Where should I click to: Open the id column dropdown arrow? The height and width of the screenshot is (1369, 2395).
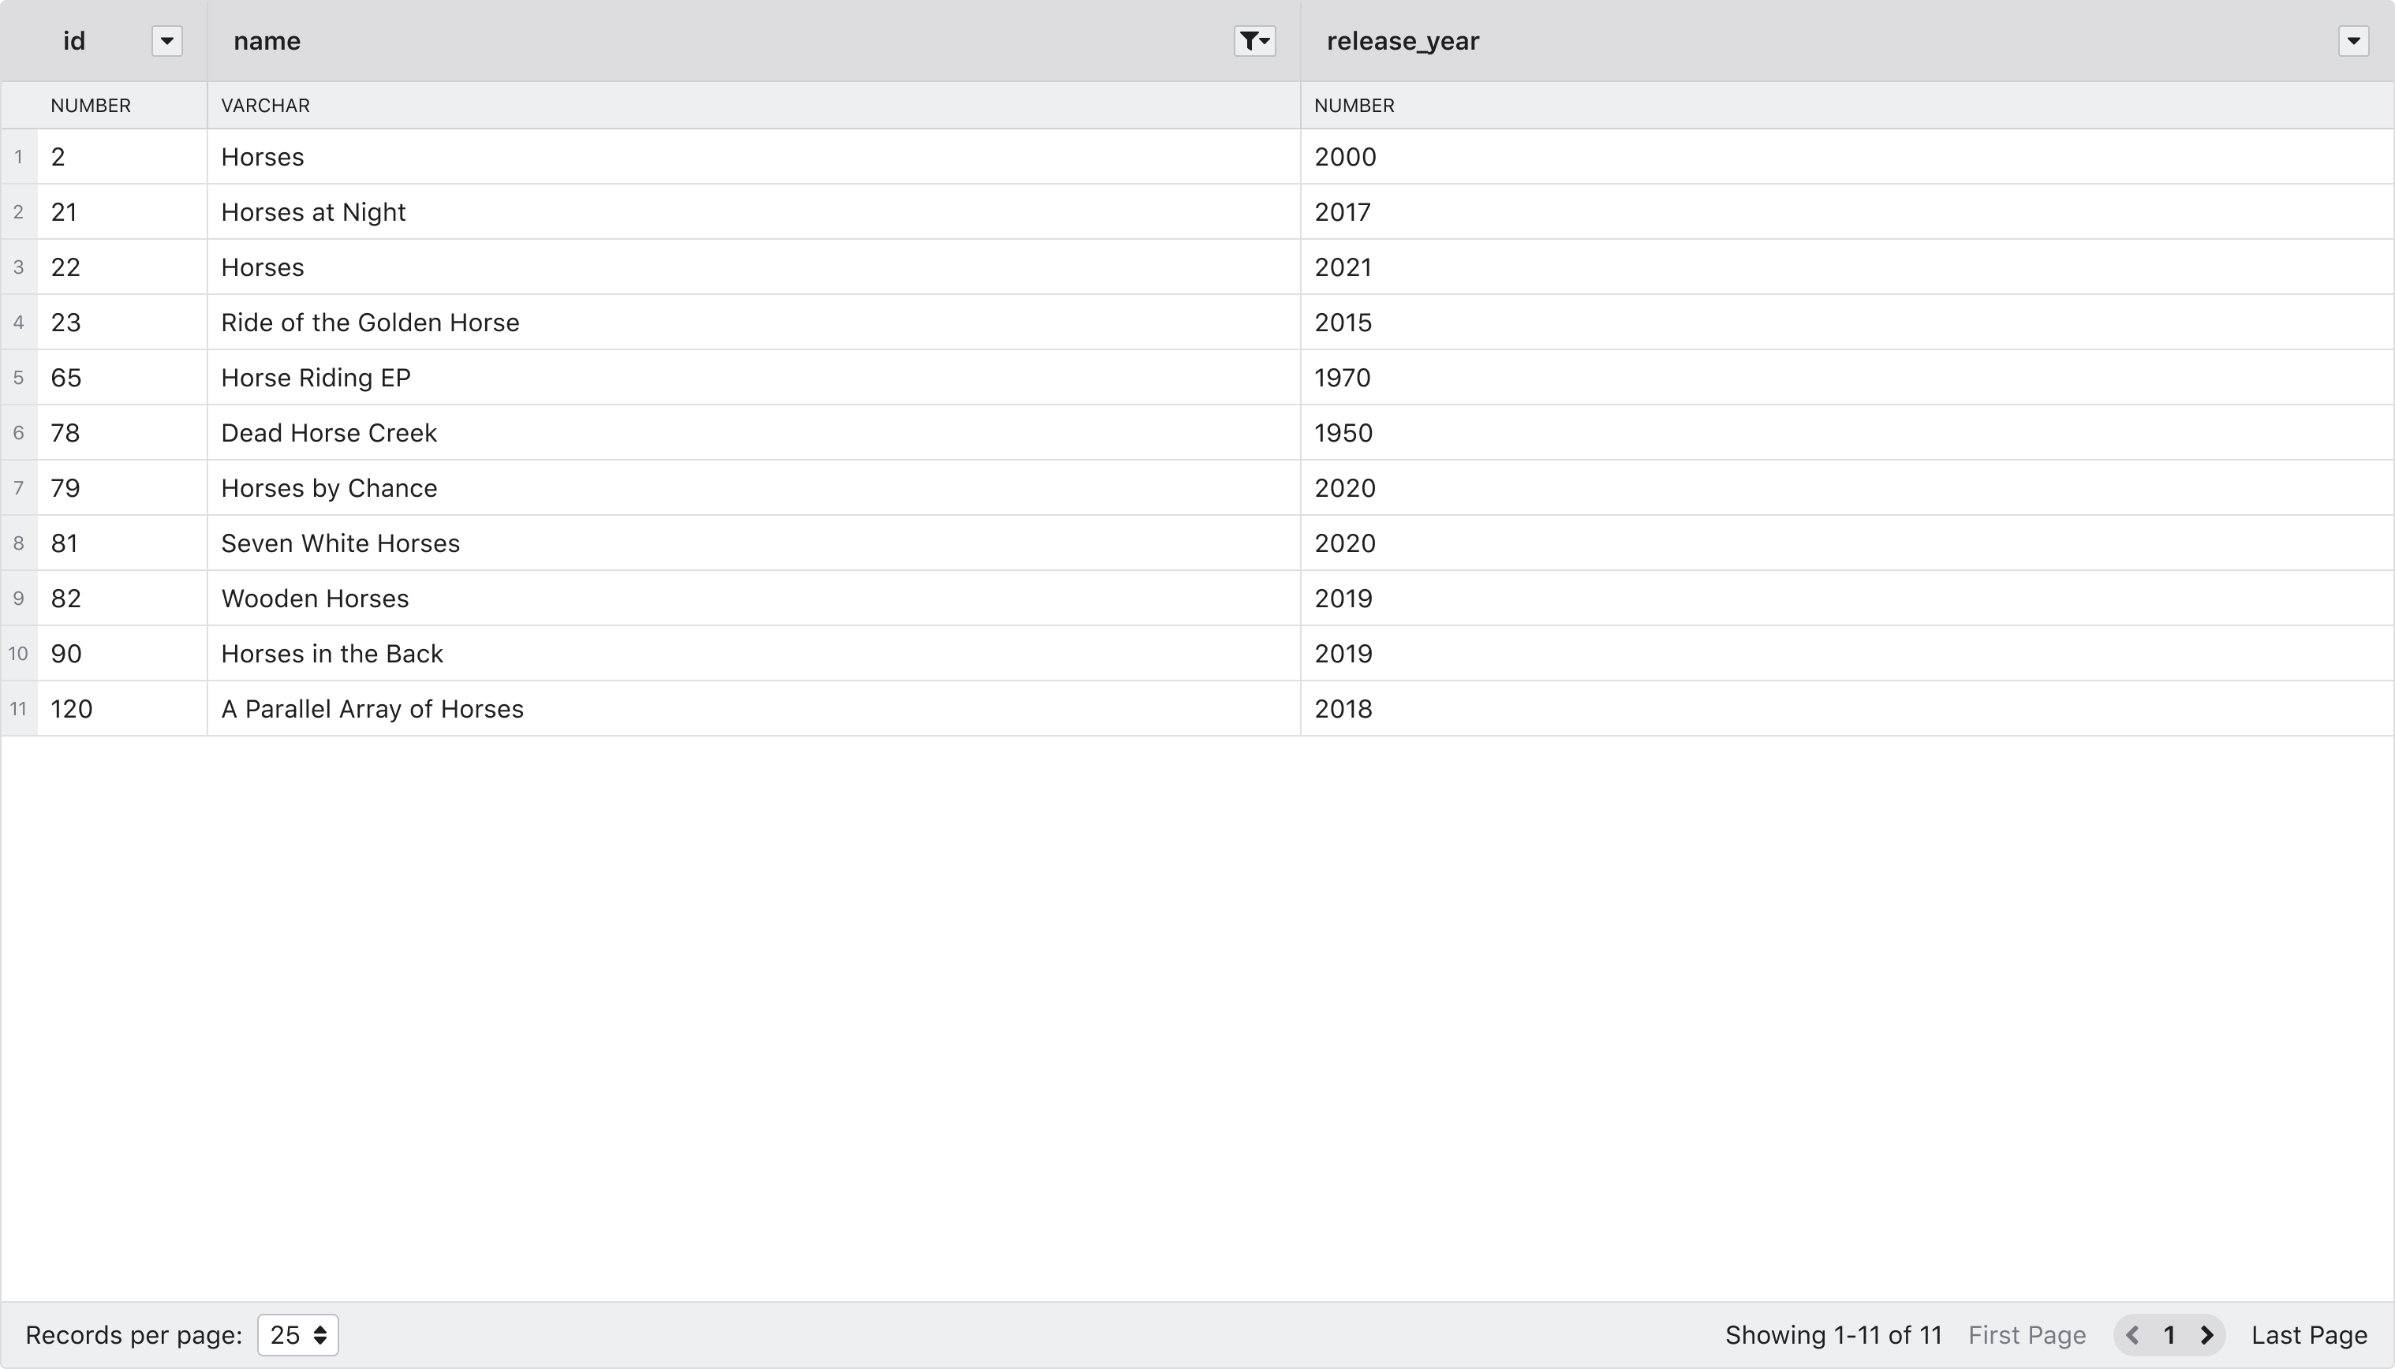(166, 41)
